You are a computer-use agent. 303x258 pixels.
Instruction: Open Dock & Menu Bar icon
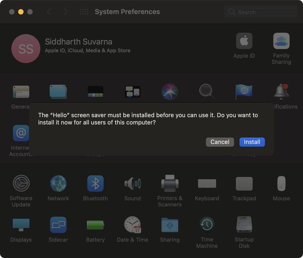click(95, 91)
